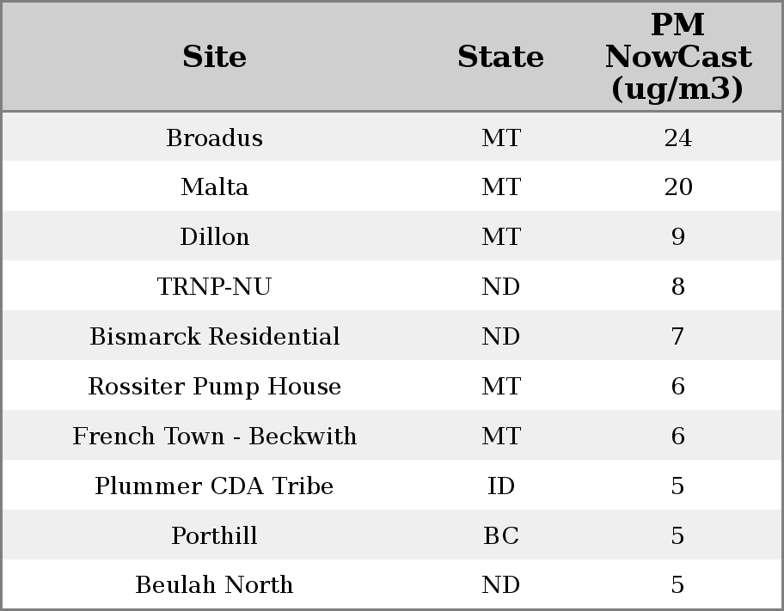Screen dimensions: 784x611
Task: Select TRNP-NU's PM value 8
Action: 677,287
